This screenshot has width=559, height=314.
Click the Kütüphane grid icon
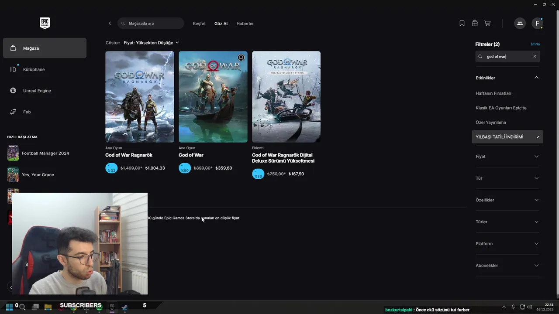pyautogui.click(x=13, y=69)
